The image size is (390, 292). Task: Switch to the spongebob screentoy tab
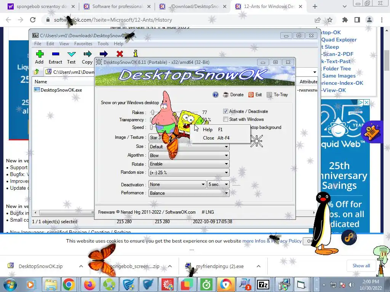coord(41,6)
